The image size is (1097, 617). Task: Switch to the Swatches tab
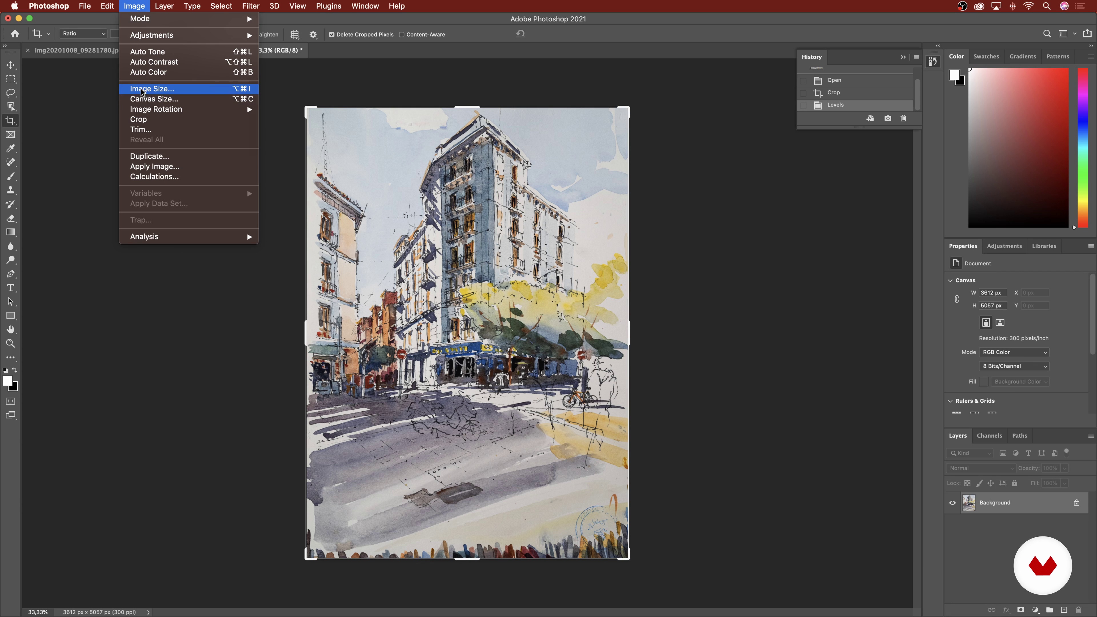click(x=986, y=56)
